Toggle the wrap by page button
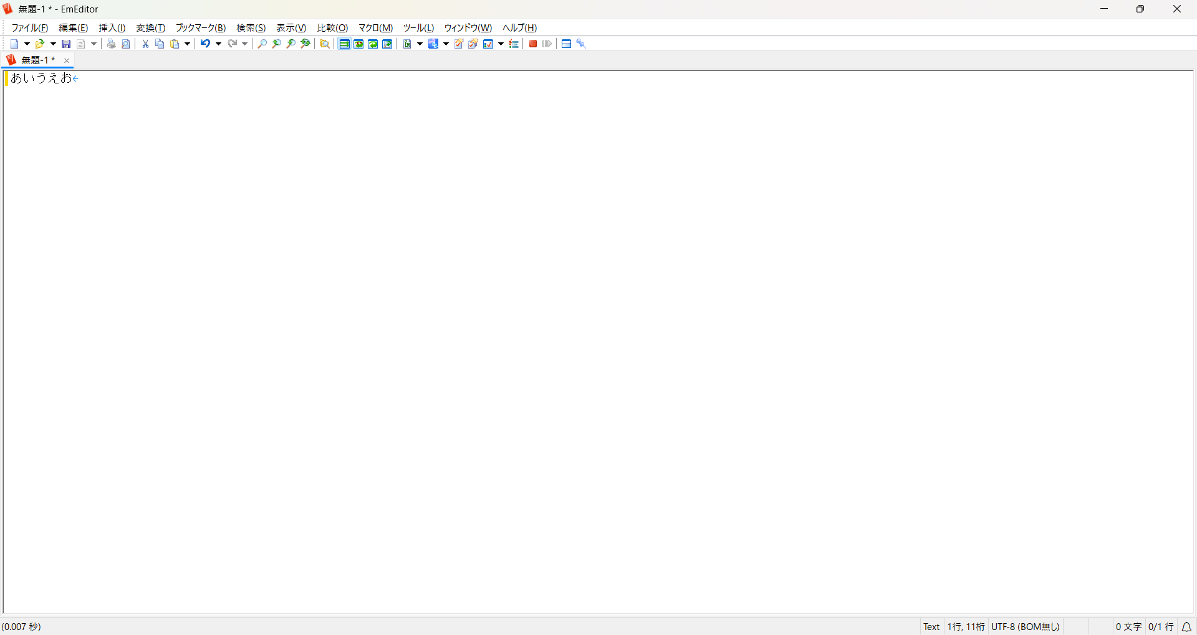This screenshot has height=635, width=1197. click(387, 44)
